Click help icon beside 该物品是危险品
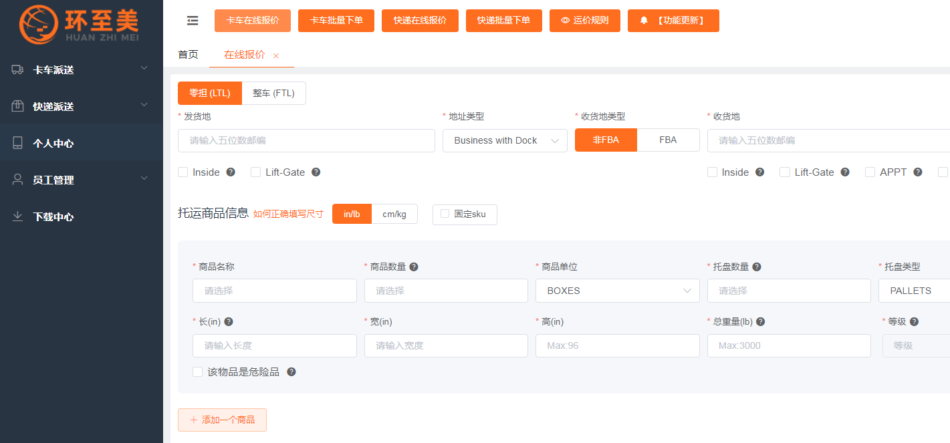This screenshot has height=443, width=950. click(291, 372)
